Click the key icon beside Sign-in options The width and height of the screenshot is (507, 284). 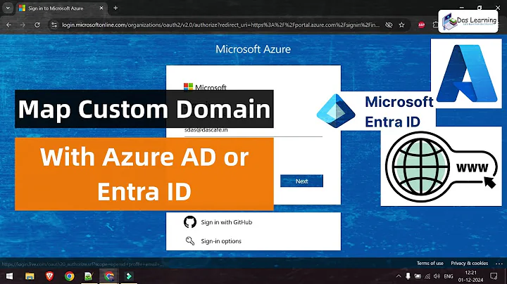[x=190, y=240]
